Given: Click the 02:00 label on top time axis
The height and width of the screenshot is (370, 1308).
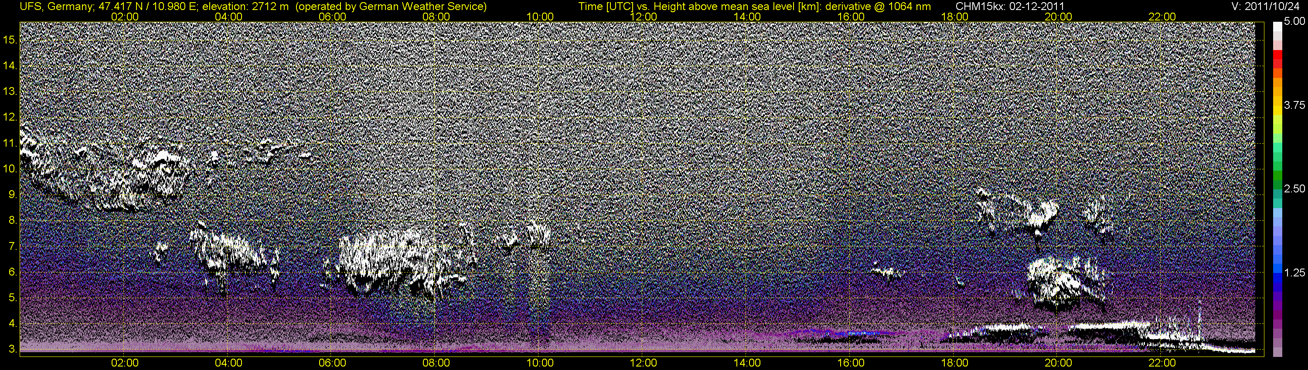Looking at the screenshot, I should coord(125,17).
